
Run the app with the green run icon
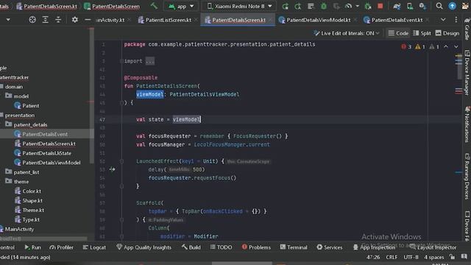pos(285,6)
